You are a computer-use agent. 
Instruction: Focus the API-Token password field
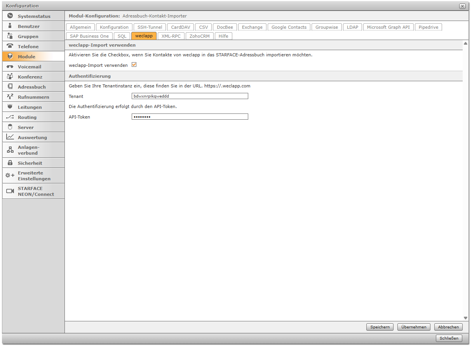190,117
